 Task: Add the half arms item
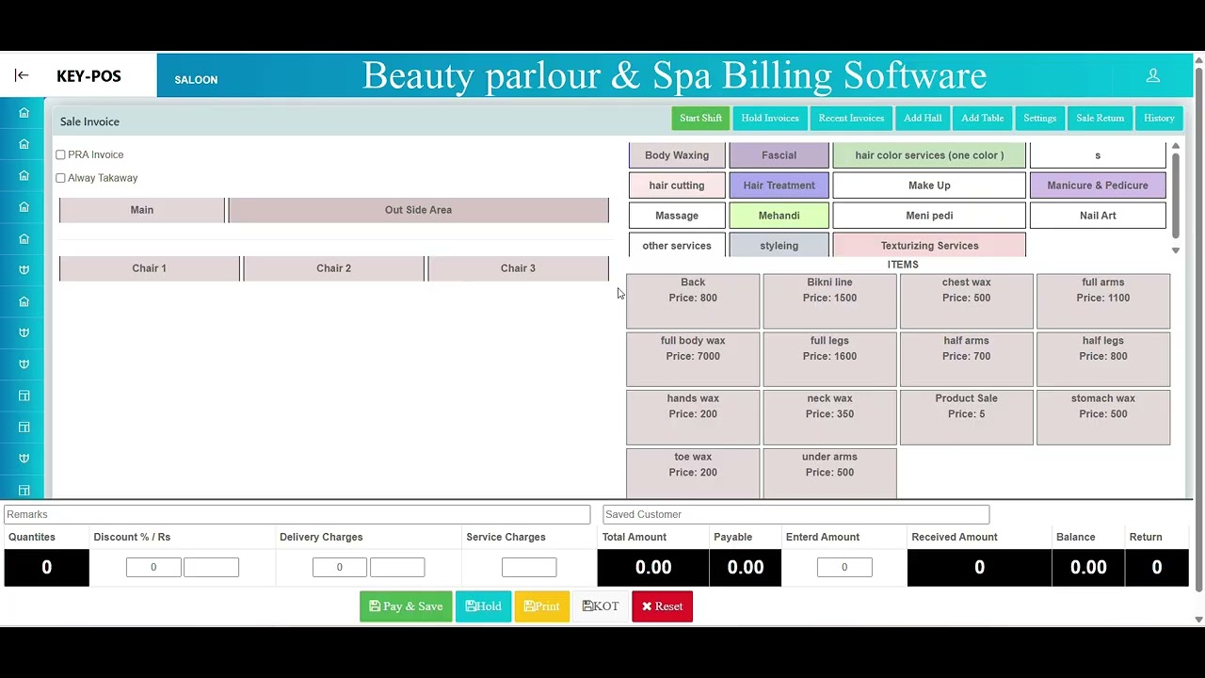[x=966, y=359]
